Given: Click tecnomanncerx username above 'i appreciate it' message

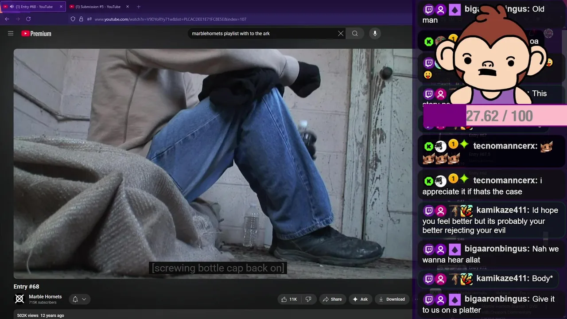Looking at the screenshot, I should point(505,180).
